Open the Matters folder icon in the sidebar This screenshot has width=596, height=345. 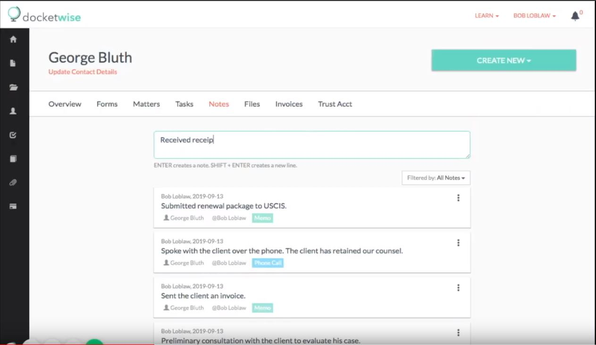pos(13,87)
